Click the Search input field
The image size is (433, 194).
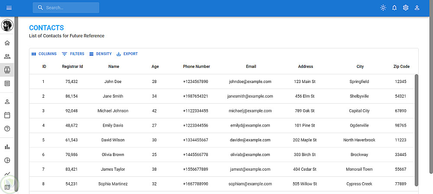[69, 8]
